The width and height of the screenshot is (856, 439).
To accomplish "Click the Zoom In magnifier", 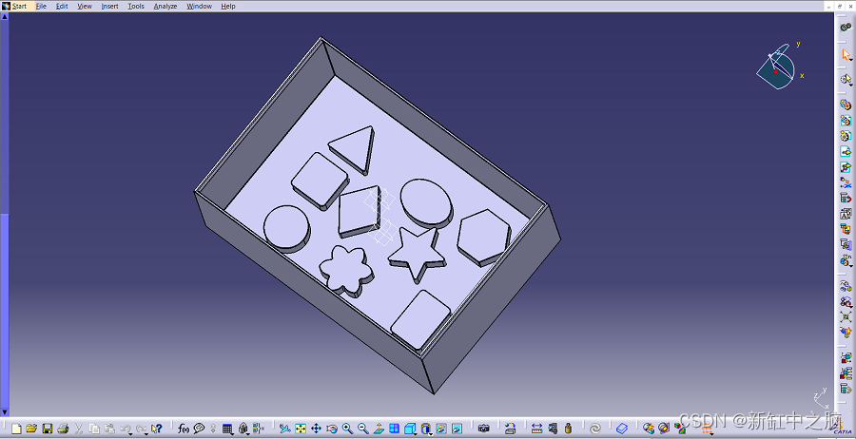I will click(347, 429).
